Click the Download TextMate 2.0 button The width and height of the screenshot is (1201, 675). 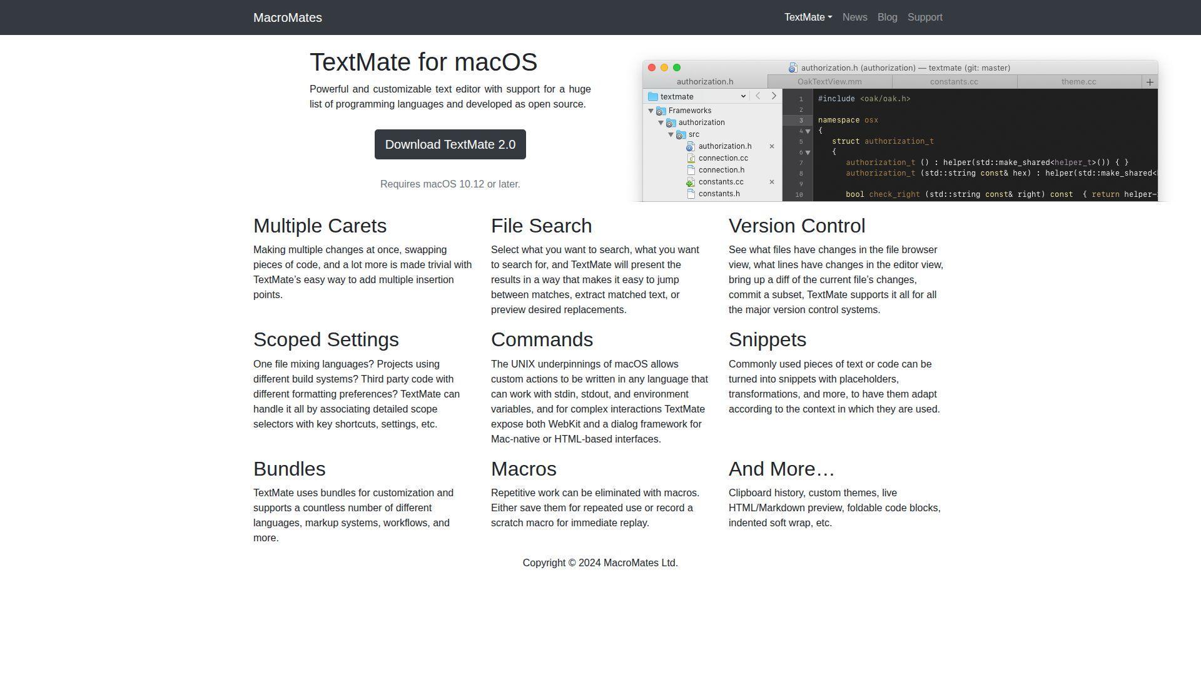(450, 144)
